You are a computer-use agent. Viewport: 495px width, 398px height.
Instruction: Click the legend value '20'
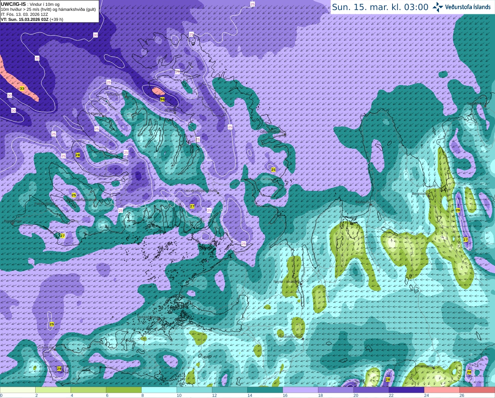click(x=356, y=395)
